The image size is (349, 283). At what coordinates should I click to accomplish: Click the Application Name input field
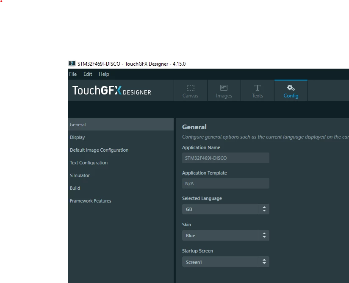pos(225,158)
